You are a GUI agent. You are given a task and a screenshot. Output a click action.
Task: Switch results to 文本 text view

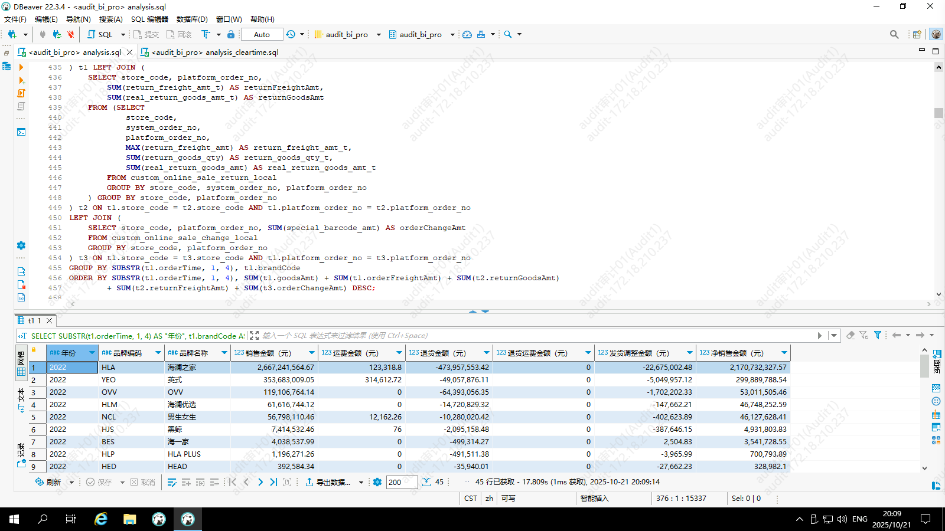click(x=21, y=400)
